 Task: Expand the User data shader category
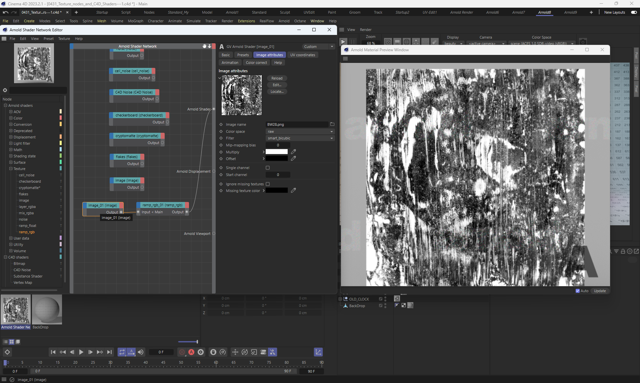[x=11, y=238]
